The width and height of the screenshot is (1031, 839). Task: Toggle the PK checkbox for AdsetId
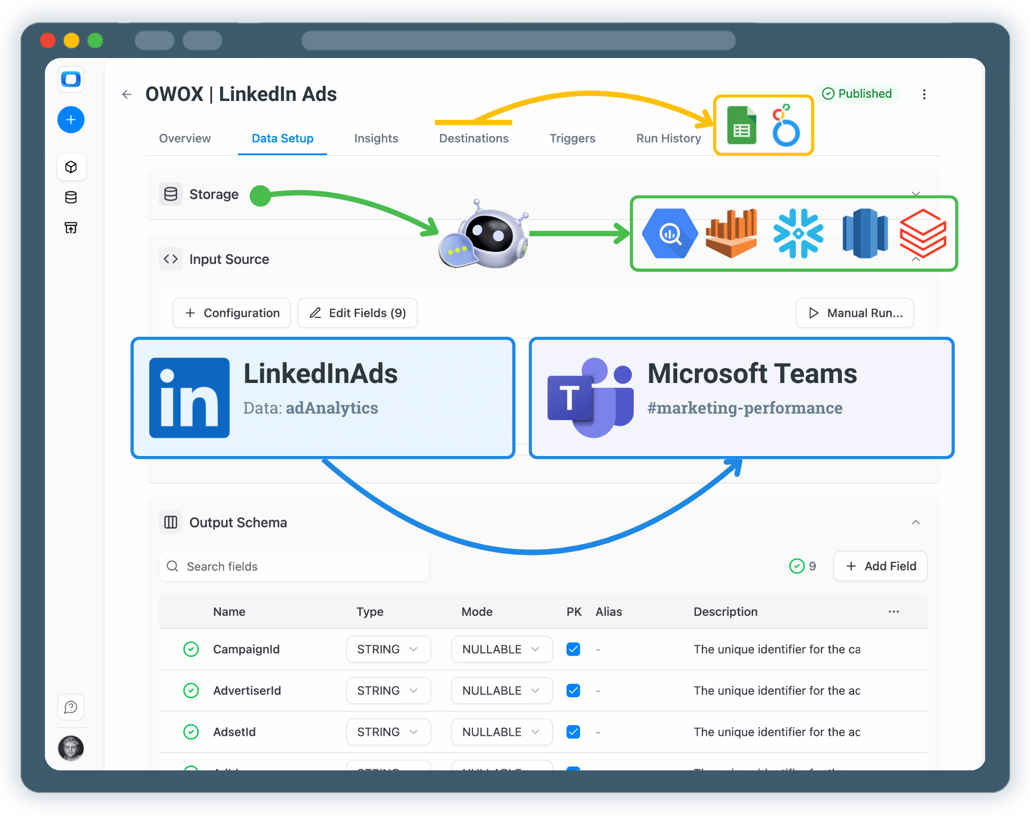pyautogui.click(x=573, y=732)
